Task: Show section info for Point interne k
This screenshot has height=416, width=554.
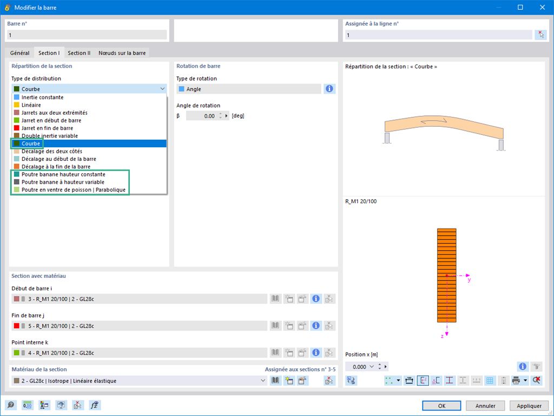Action: [x=316, y=352]
